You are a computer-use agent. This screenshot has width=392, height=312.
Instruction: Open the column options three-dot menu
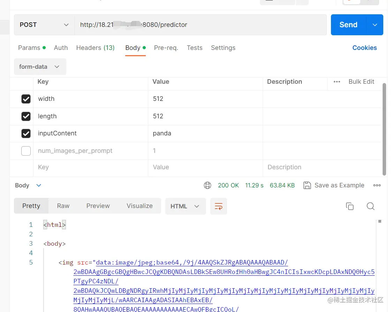(x=337, y=82)
